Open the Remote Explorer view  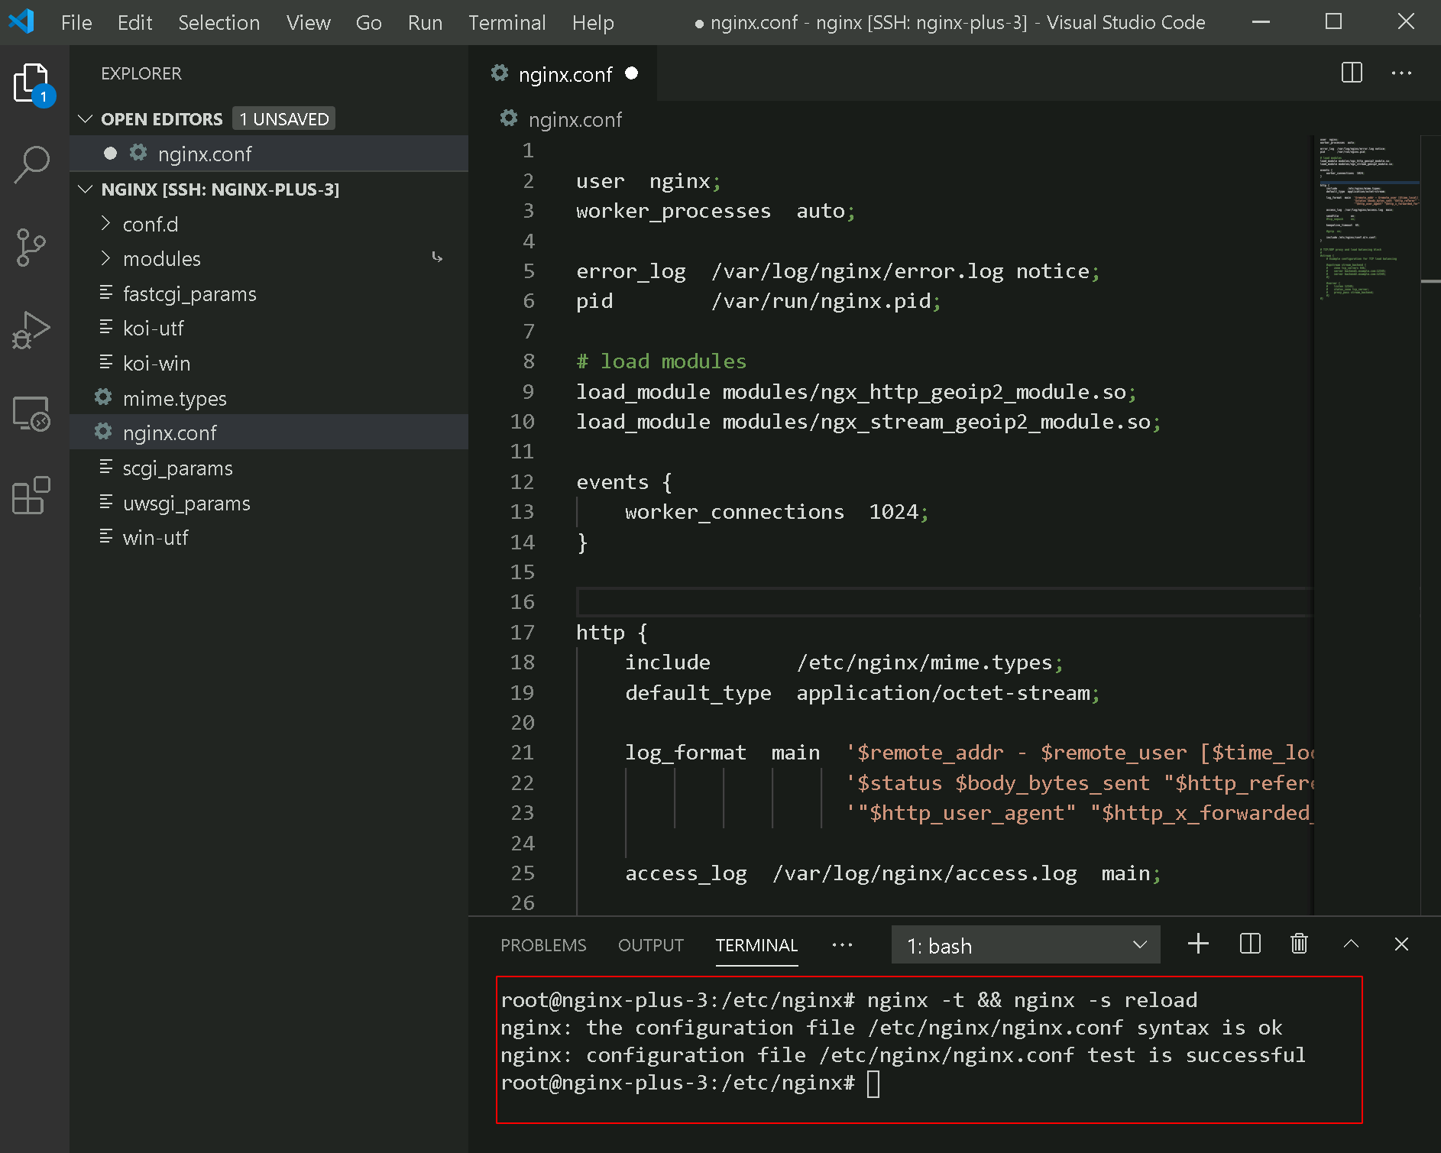[31, 413]
